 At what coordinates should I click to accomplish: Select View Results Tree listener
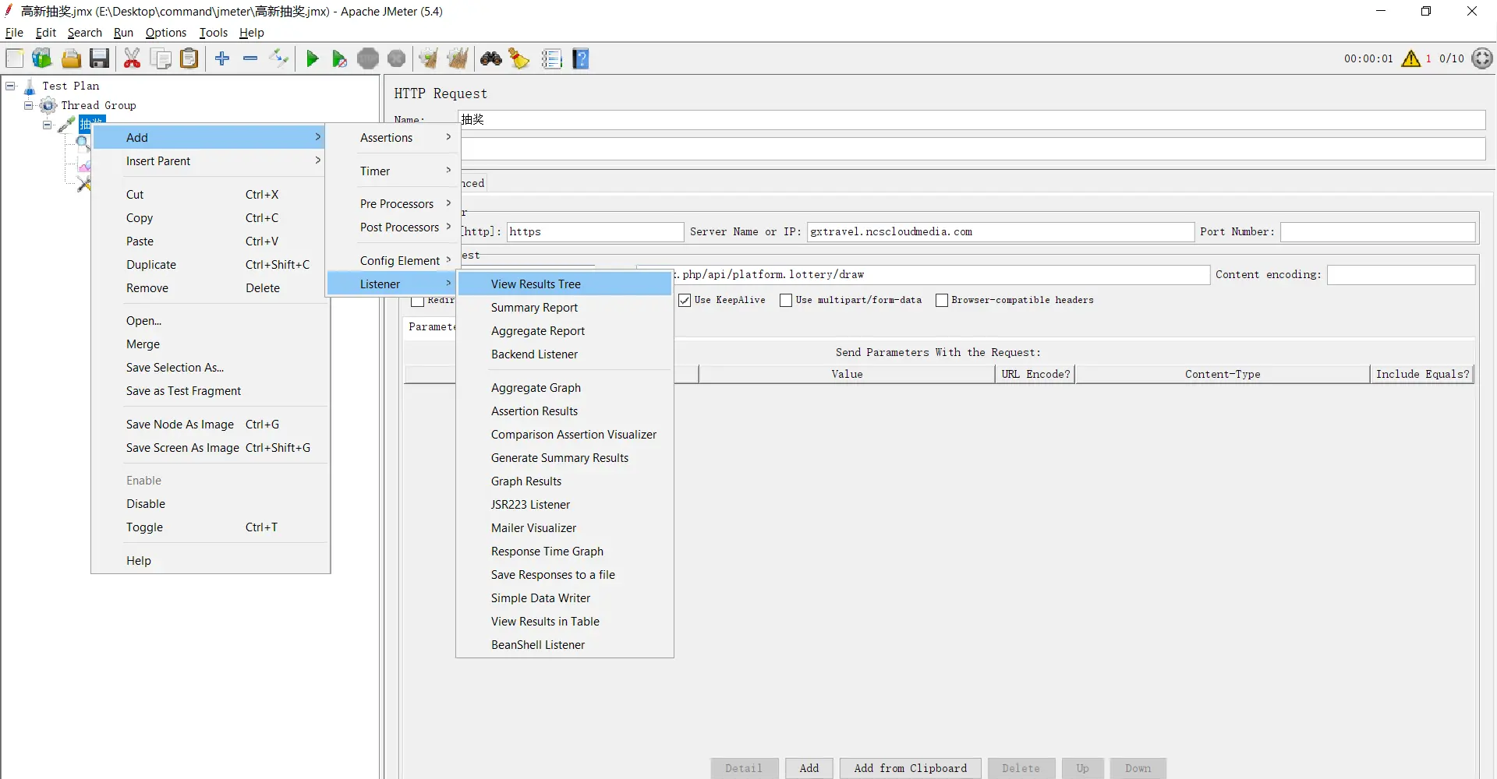pos(536,284)
